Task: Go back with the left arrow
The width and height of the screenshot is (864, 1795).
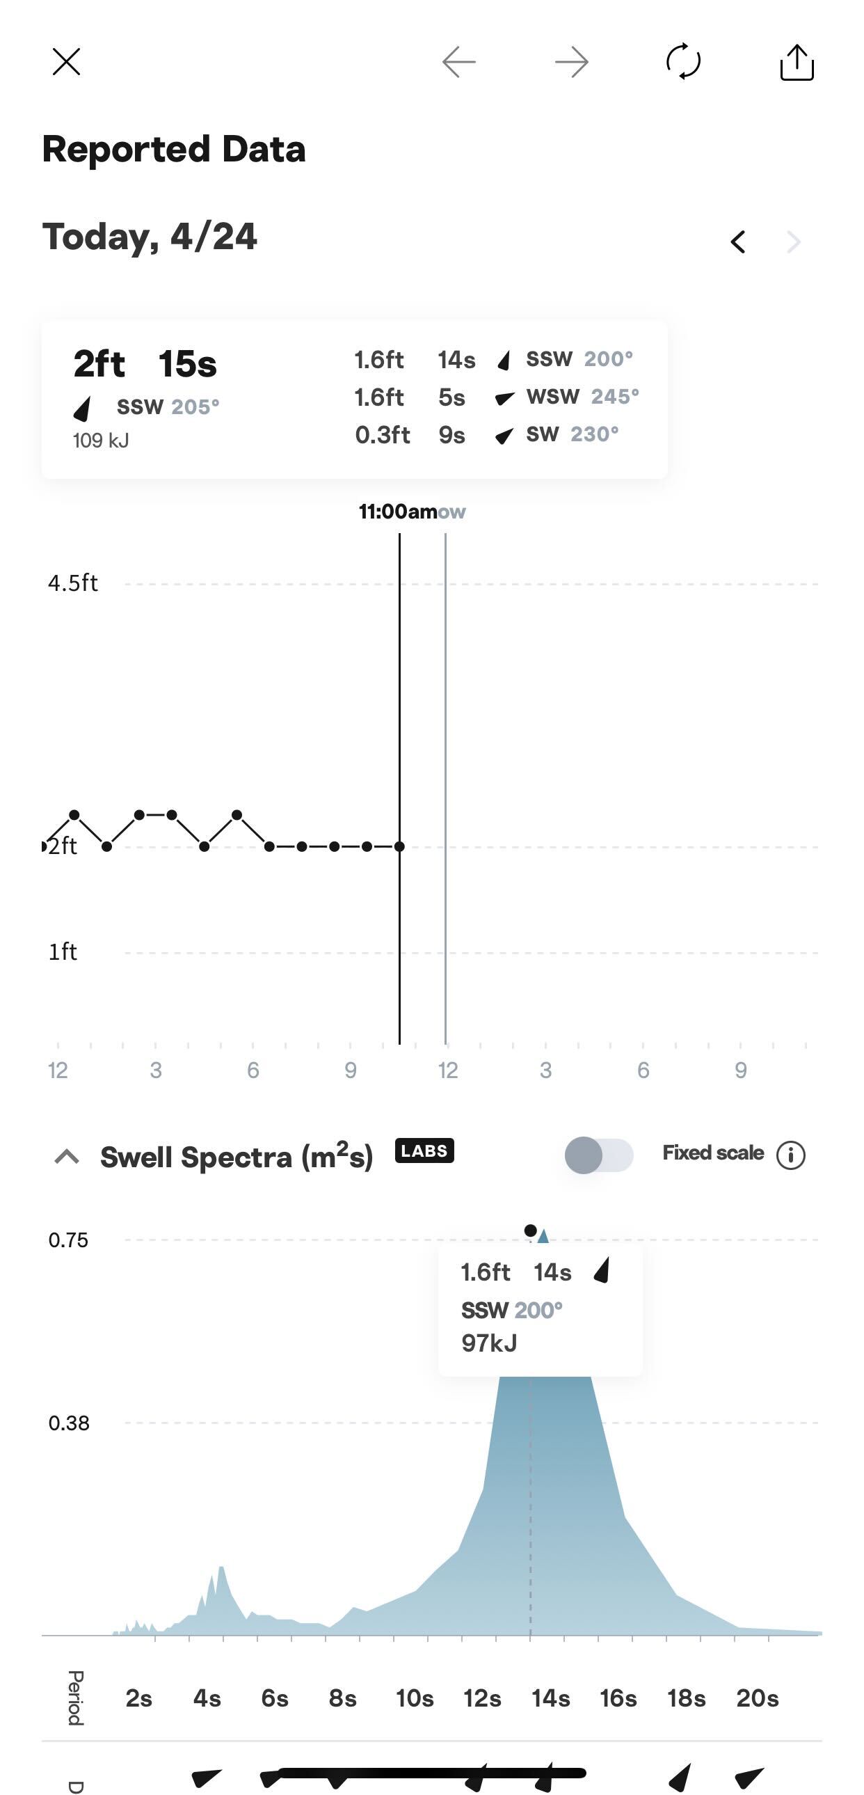Action: 459,62
